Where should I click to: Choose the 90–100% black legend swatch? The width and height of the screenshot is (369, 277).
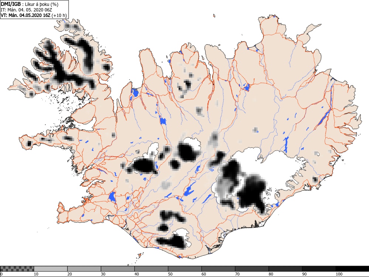(319, 269)
